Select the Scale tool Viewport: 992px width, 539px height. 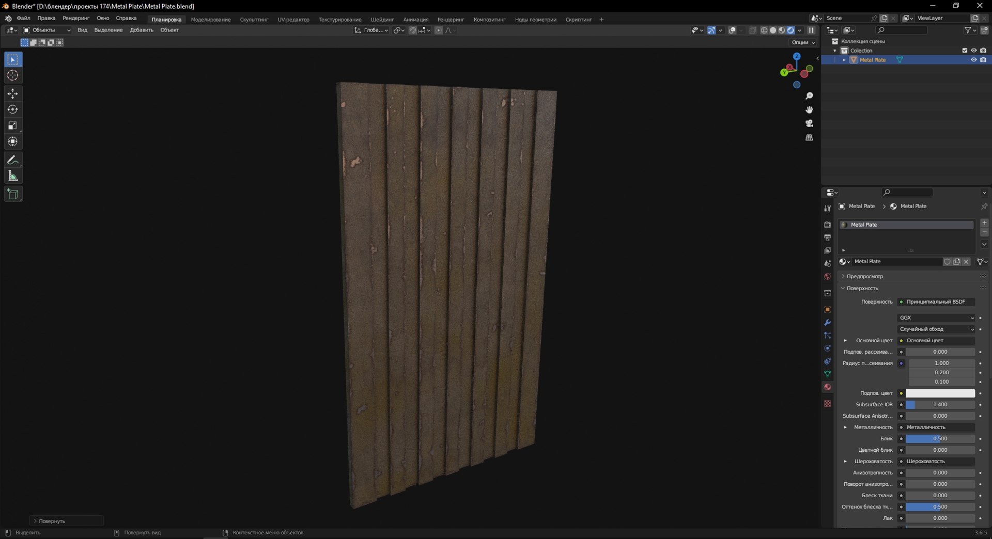click(13, 125)
